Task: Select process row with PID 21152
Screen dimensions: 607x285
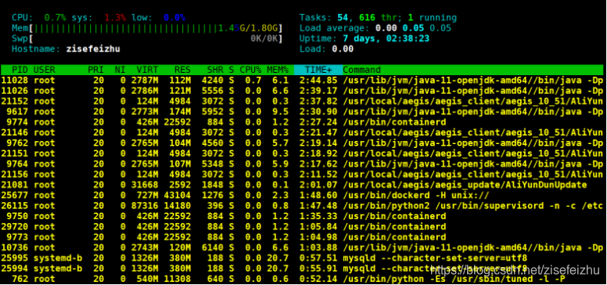Action: pos(302,102)
